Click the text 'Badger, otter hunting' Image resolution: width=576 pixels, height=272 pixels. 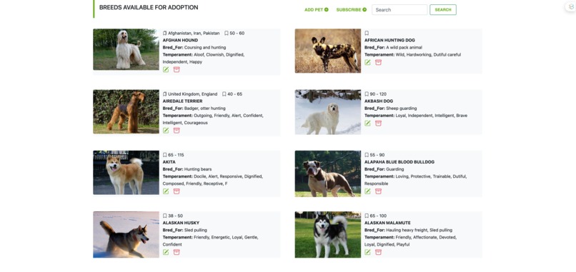[x=205, y=109]
